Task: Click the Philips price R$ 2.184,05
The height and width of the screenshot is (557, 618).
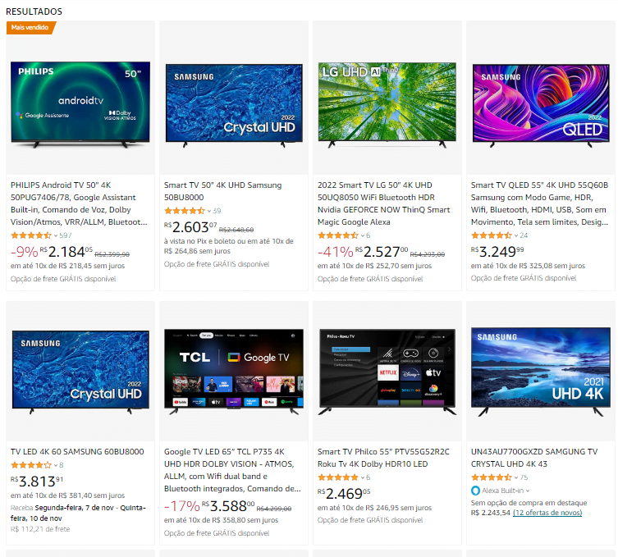Action: (x=66, y=252)
